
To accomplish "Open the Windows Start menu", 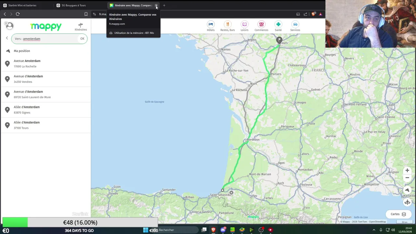I will [146, 230].
